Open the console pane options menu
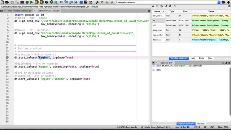 (x=230, y=63)
